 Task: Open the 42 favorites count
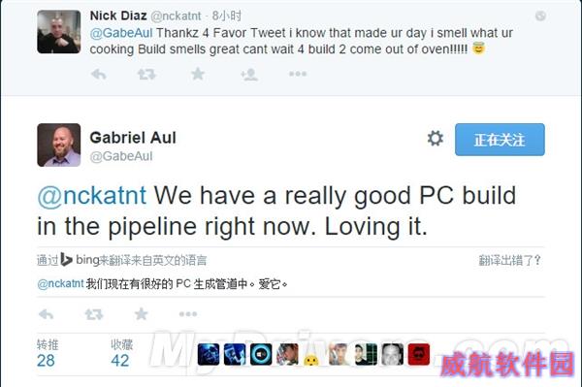coord(120,360)
